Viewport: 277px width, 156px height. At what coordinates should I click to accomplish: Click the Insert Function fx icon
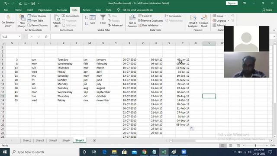[x=46, y=36]
